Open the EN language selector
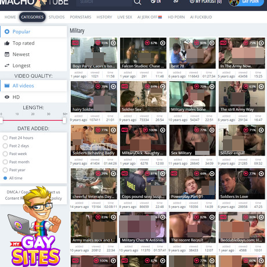Image resolution: width=267 pixels, height=267 pixels. click(156, 2)
